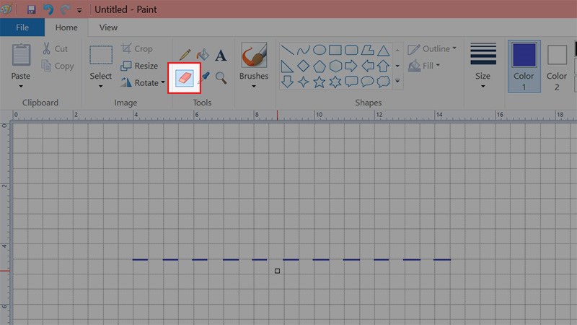Select the Oval shape
577x325 pixels.
point(319,50)
